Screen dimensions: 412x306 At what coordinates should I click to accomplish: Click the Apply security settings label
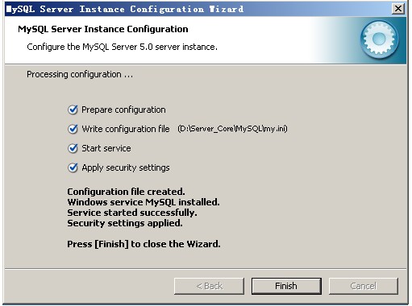coord(126,167)
